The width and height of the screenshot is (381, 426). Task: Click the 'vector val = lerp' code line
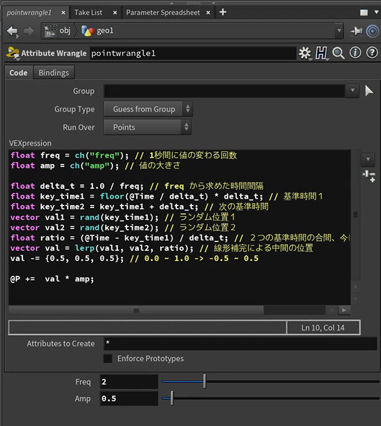point(161,248)
